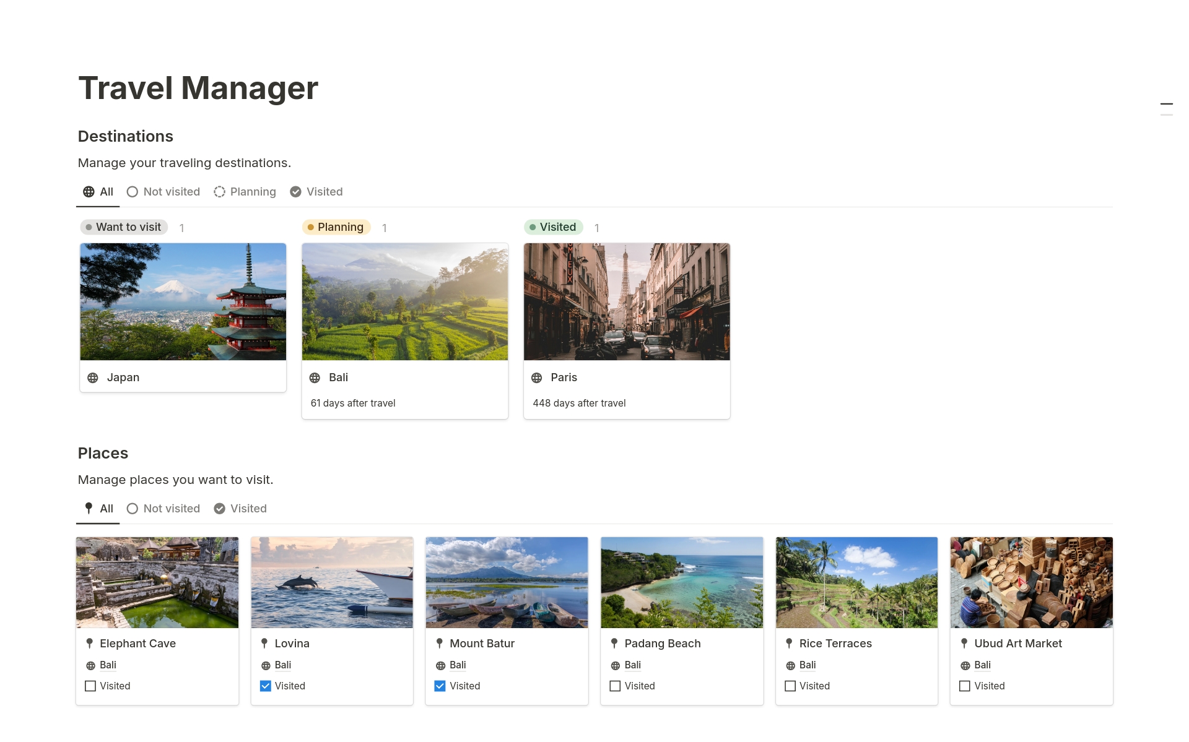The image size is (1189, 742).
Task: Click the pin icon next to Mount Batur
Action: 439,643
